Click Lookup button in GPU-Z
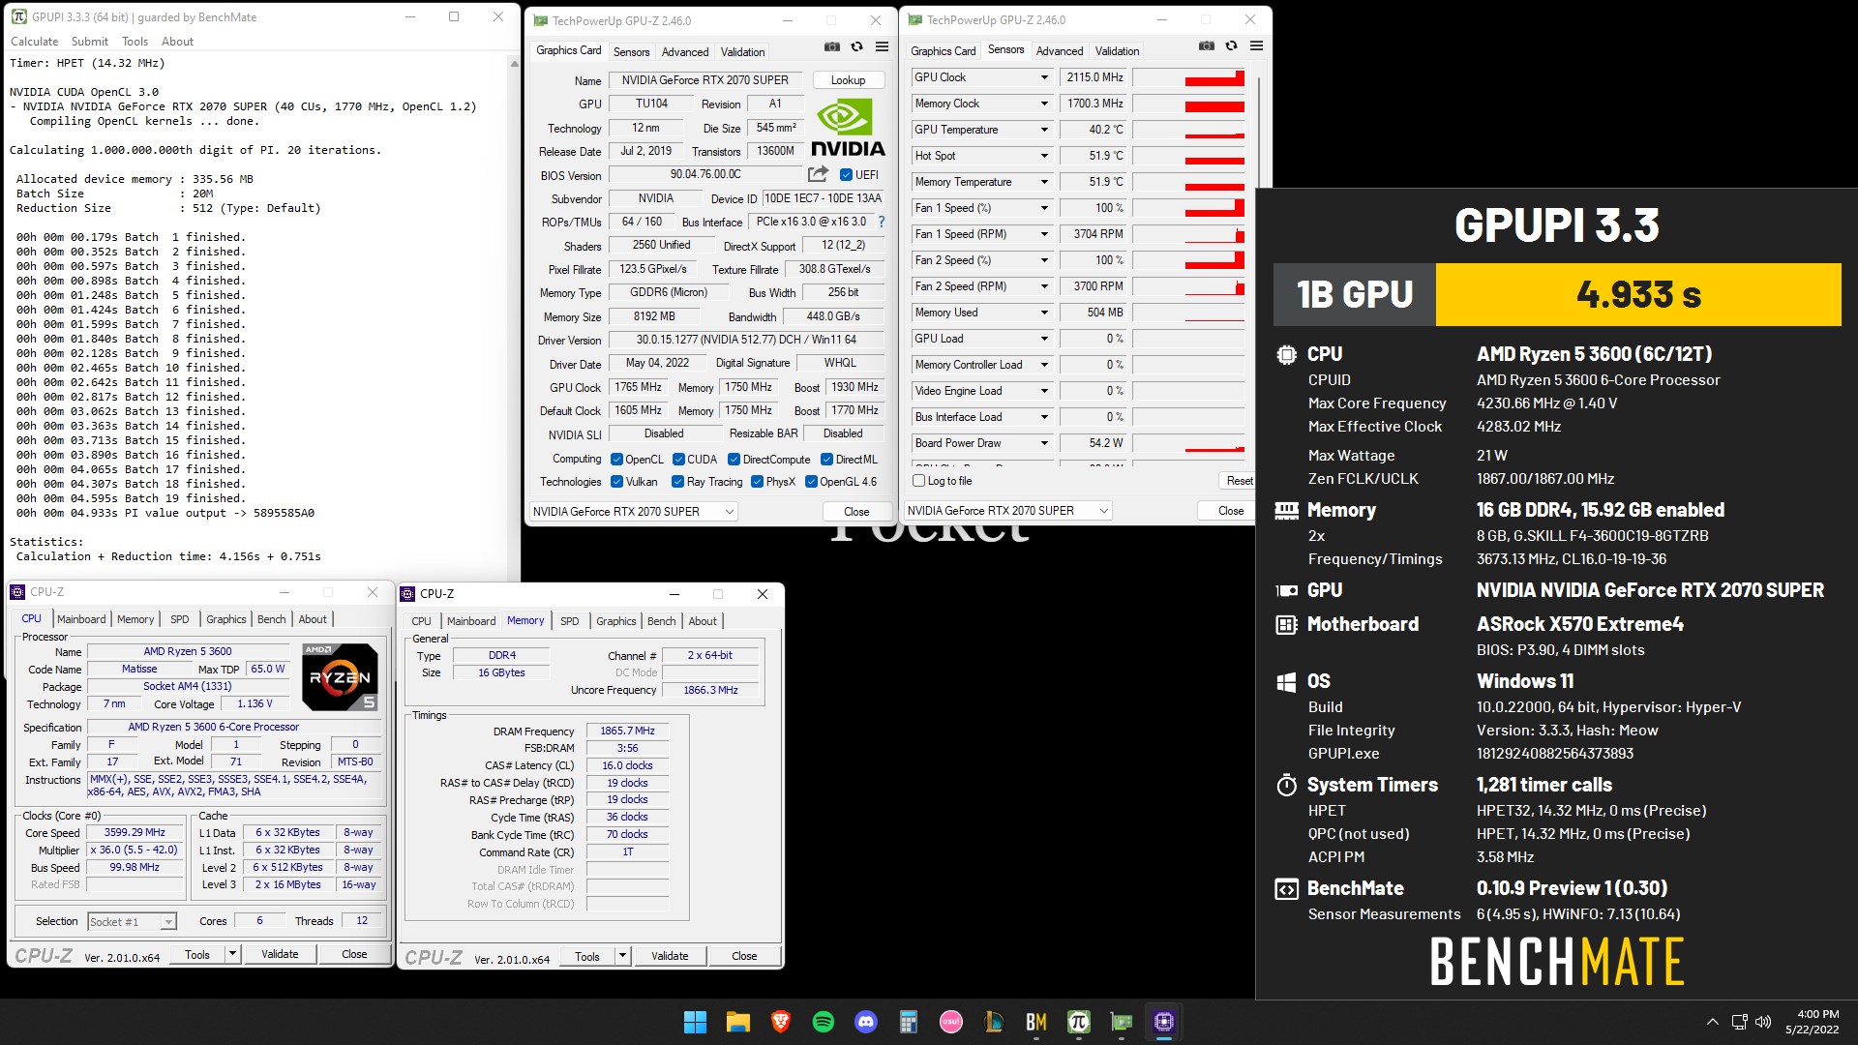Screen dimensions: 1858x1045 (x=848, y=80)
